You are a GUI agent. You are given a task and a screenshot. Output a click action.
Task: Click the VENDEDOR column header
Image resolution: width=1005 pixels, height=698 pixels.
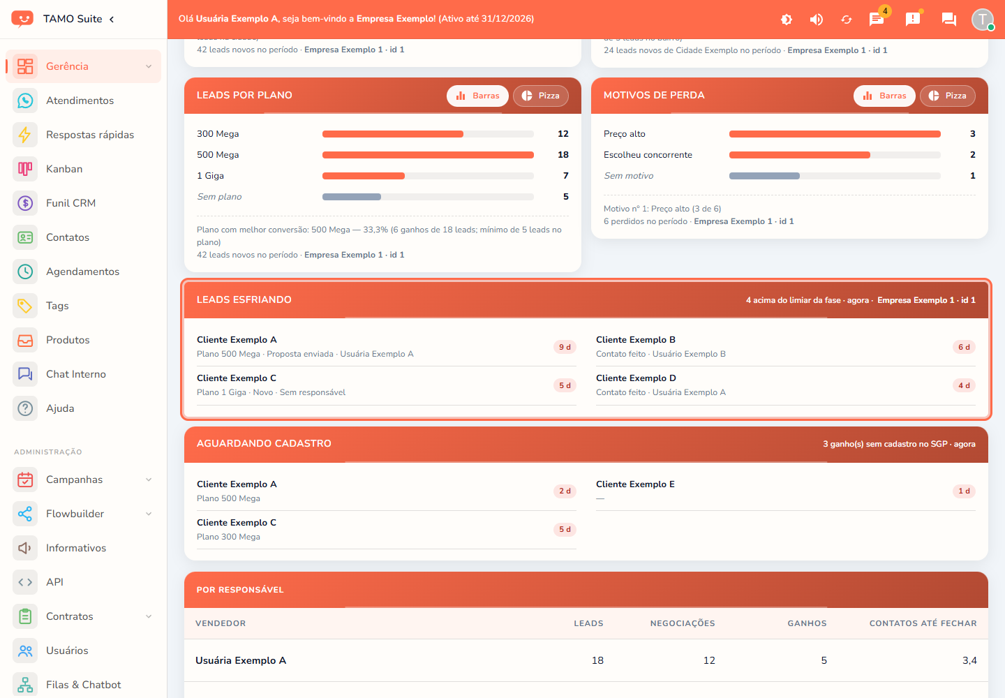[x=221, y=623]
